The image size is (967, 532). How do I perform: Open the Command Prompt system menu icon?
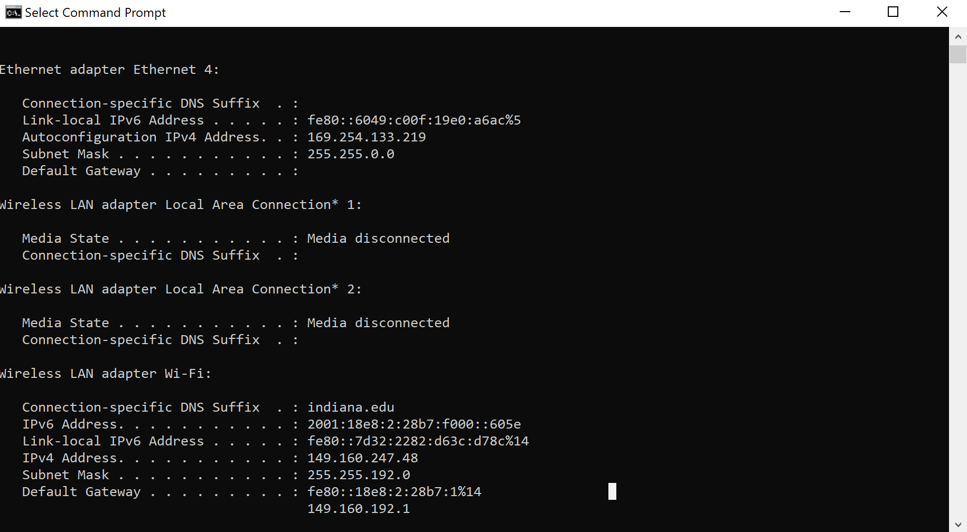click(13, 12)
